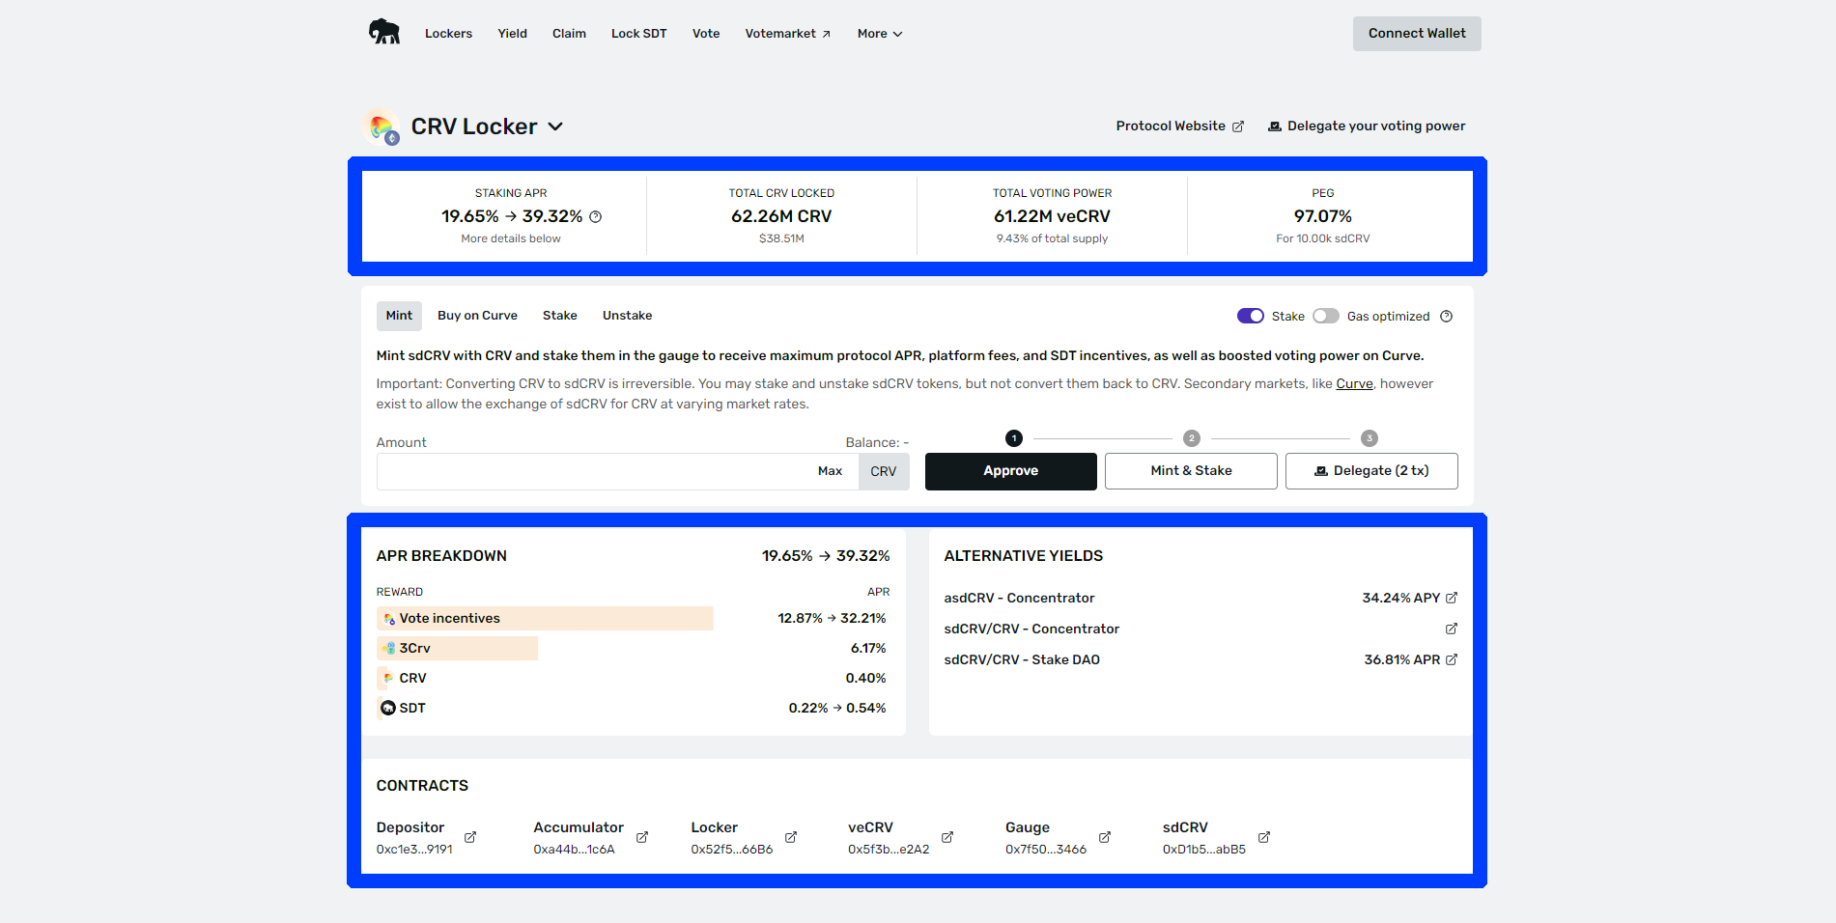Open the Depositor contract external link icon
Viewport: 1836px width, 923px height.
click(x=470, y=837)
